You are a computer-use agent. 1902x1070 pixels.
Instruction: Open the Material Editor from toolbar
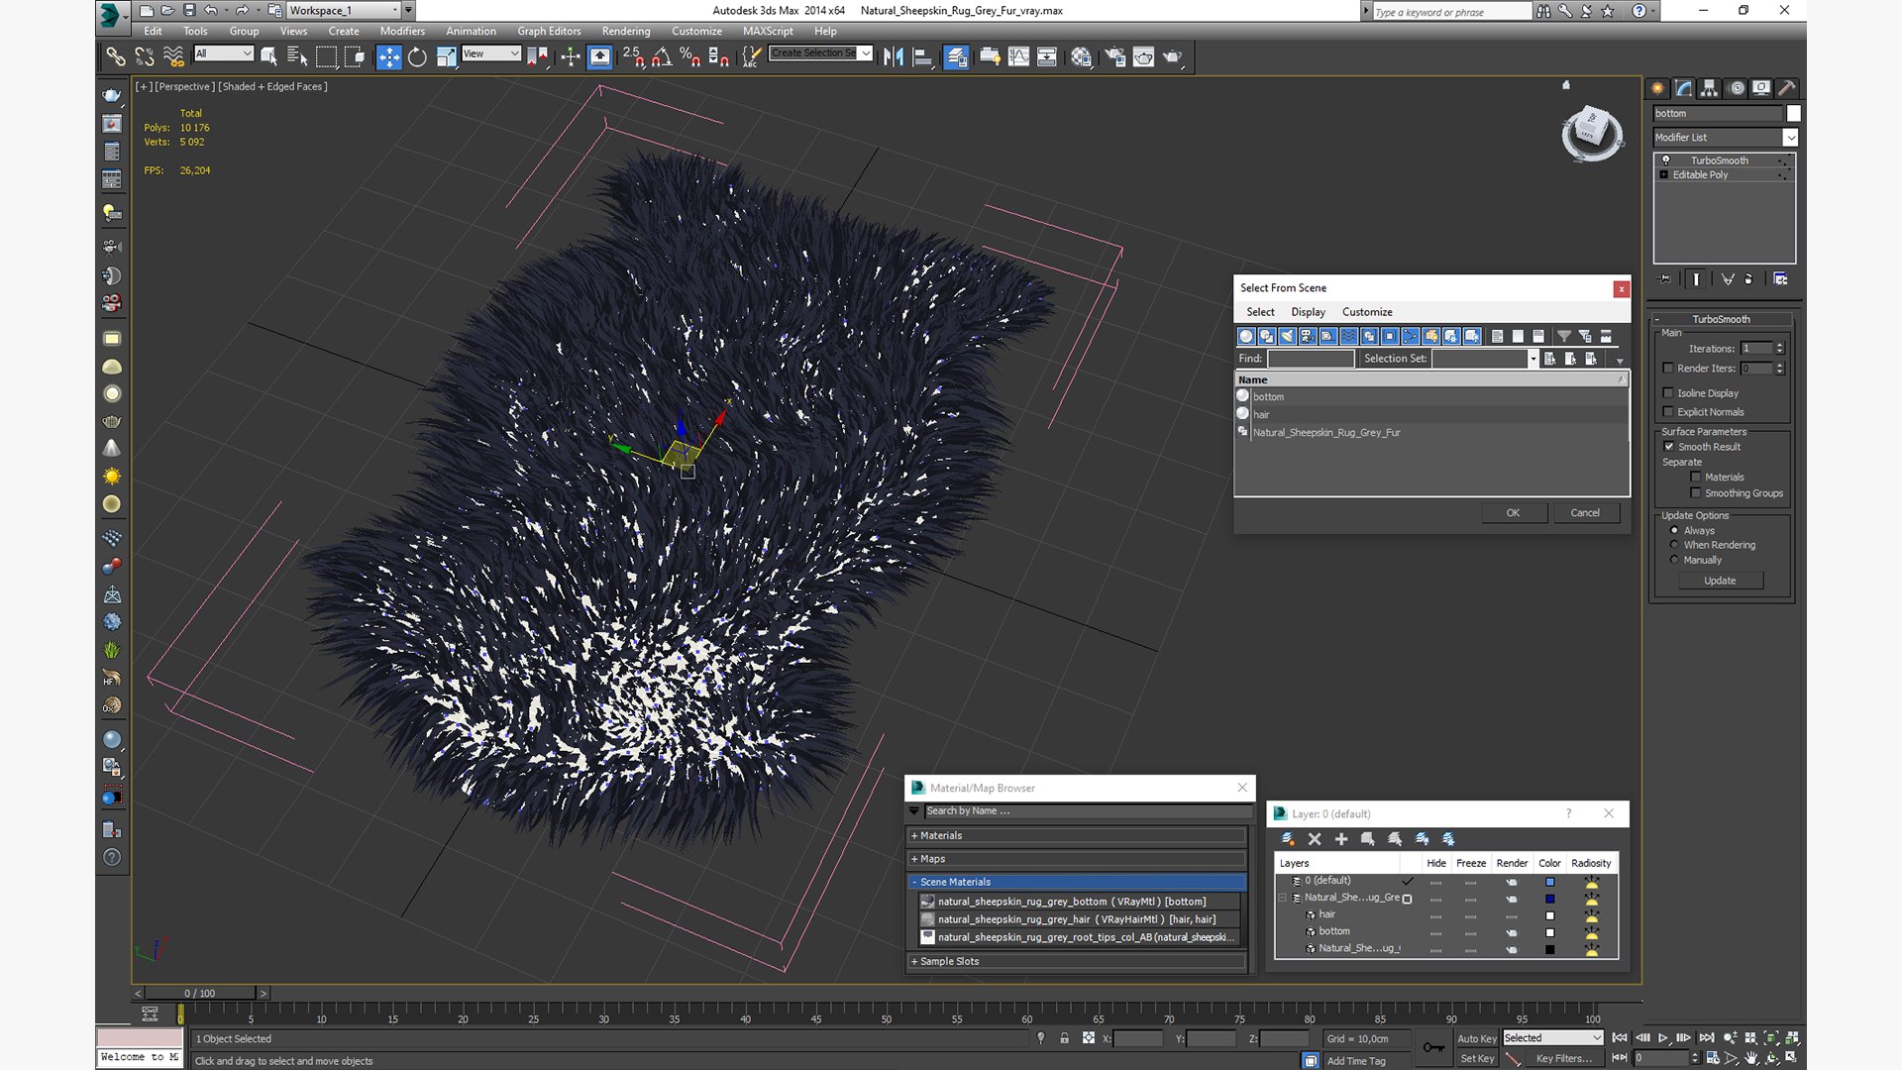(x=1081, y=56)
